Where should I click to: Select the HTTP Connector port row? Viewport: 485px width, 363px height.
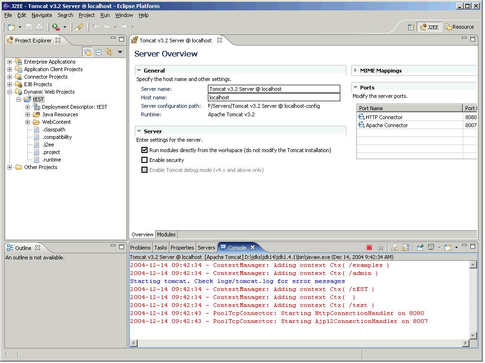click(384, 117)
